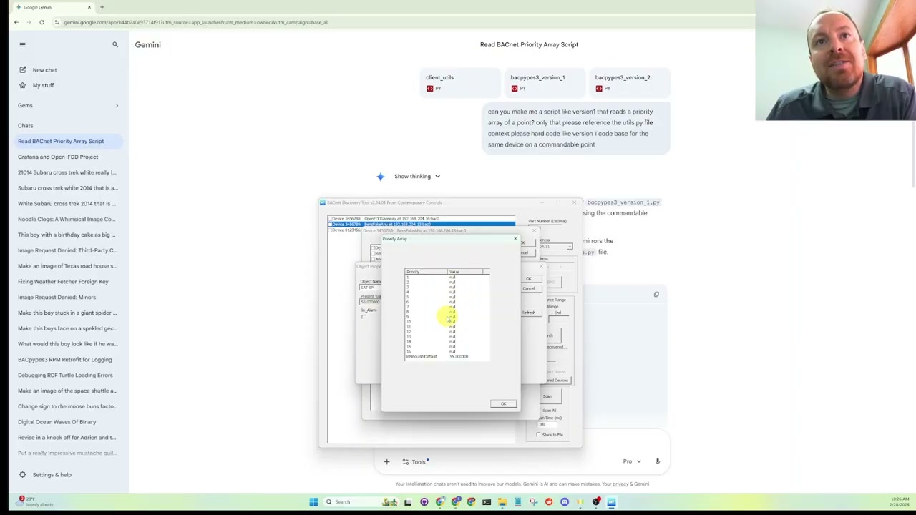Click the Gemini logo text link
Viewport: 916px width, 515px height.
coord(148,44)
